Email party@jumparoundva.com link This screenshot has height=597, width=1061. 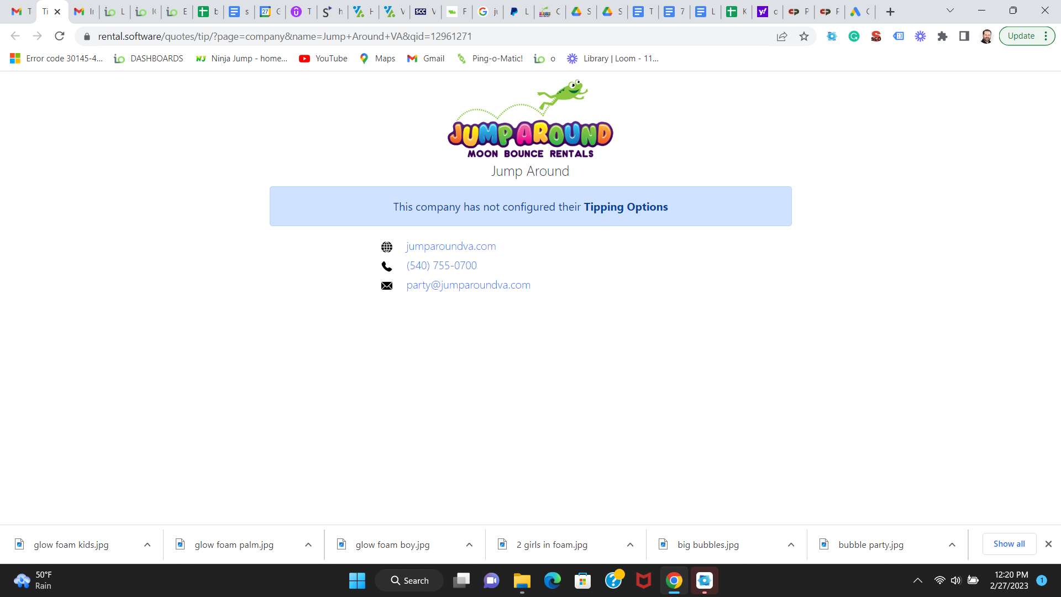pos(468,285)
